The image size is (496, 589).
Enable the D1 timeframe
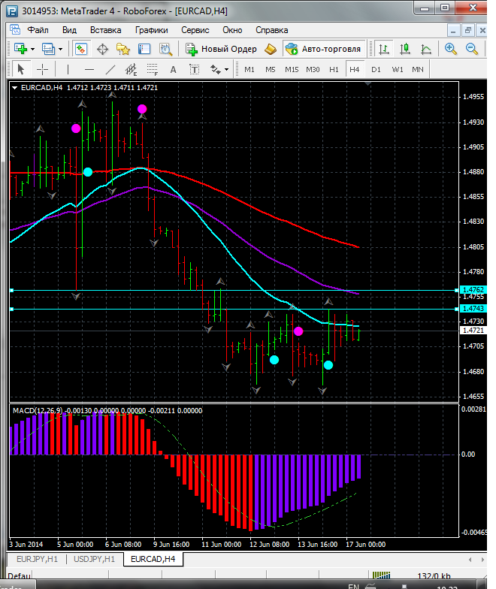[x=376, y=69]
